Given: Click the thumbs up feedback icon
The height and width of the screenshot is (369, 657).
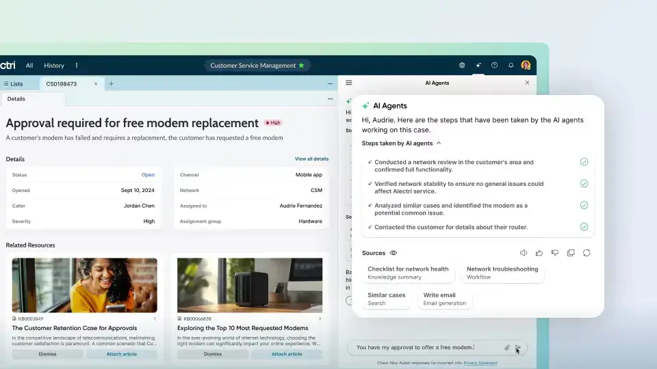Looking at the screenshot, I should point(539,253).
